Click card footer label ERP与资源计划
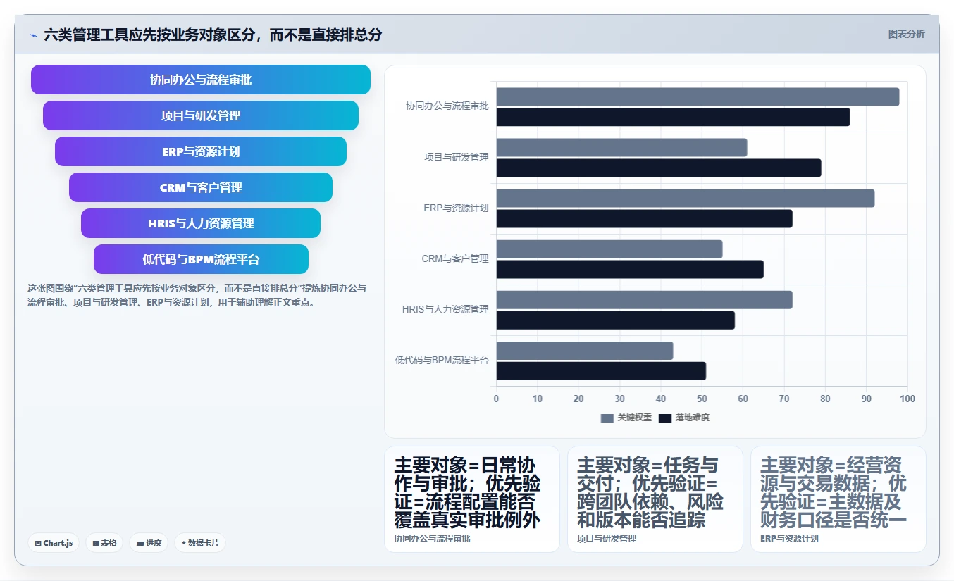The image size is (954, 581). pos(789,539)
